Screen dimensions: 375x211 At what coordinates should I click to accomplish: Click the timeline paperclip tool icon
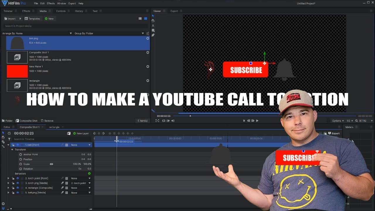click(3, 142)
